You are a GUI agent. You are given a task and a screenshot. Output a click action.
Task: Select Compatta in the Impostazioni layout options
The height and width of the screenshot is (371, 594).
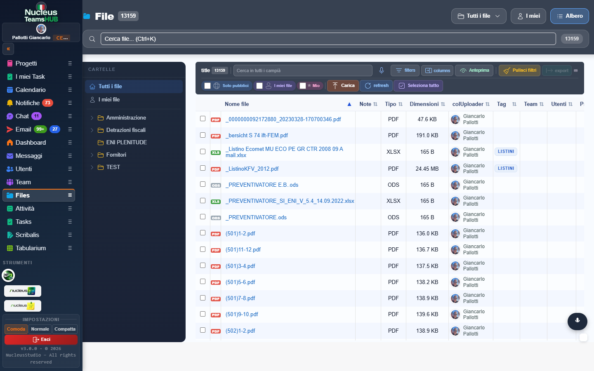pyautogui.click(x=65, y=329)
